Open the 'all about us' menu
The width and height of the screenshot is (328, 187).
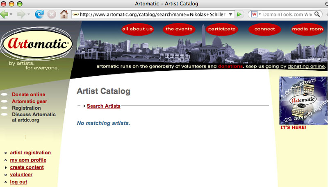137,29
